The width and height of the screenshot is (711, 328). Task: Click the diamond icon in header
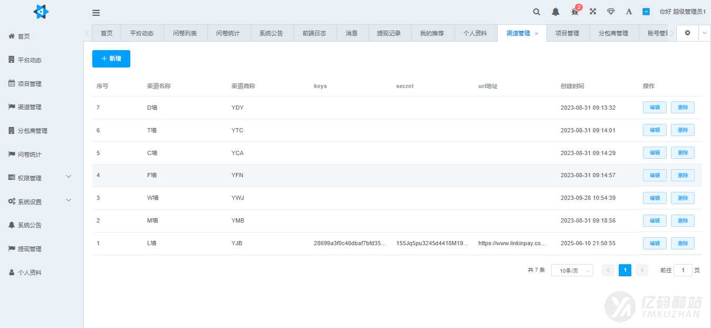click(x=611, y=12)
